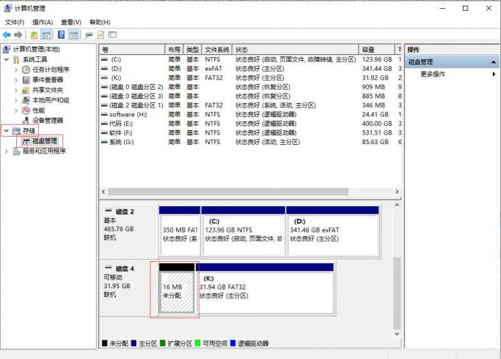Sort by the 布局 column header
The width and height of the screenshot is (501, 359).
tap(174, 49)
